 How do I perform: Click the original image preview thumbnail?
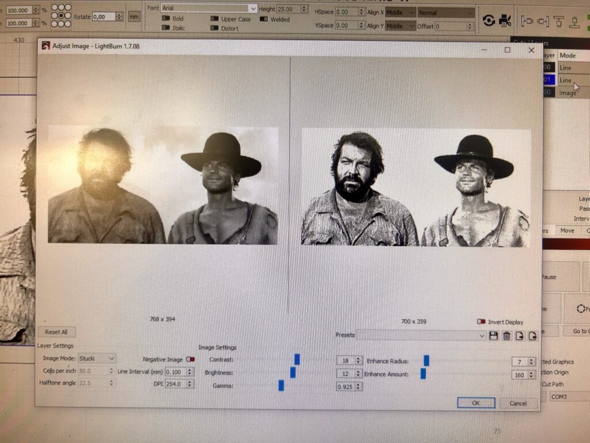click(163, 185)
